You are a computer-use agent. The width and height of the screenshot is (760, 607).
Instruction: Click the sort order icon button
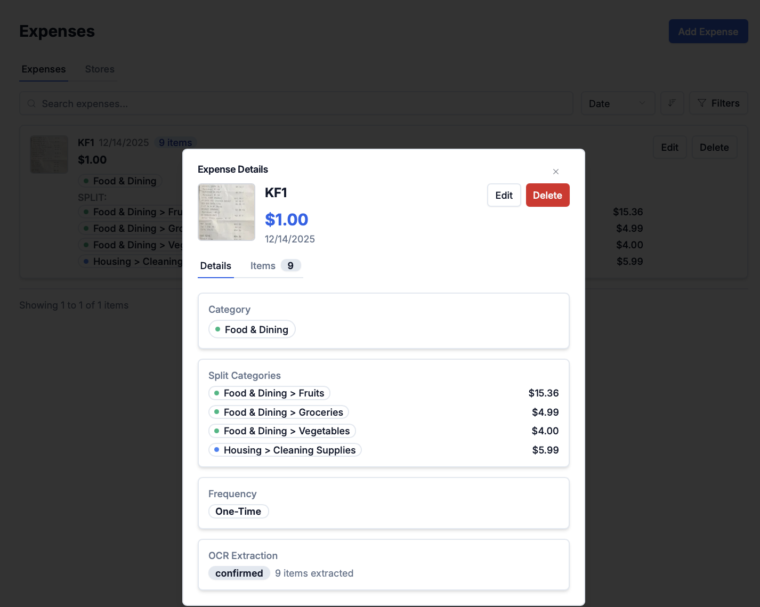click(x=672, y=103)
